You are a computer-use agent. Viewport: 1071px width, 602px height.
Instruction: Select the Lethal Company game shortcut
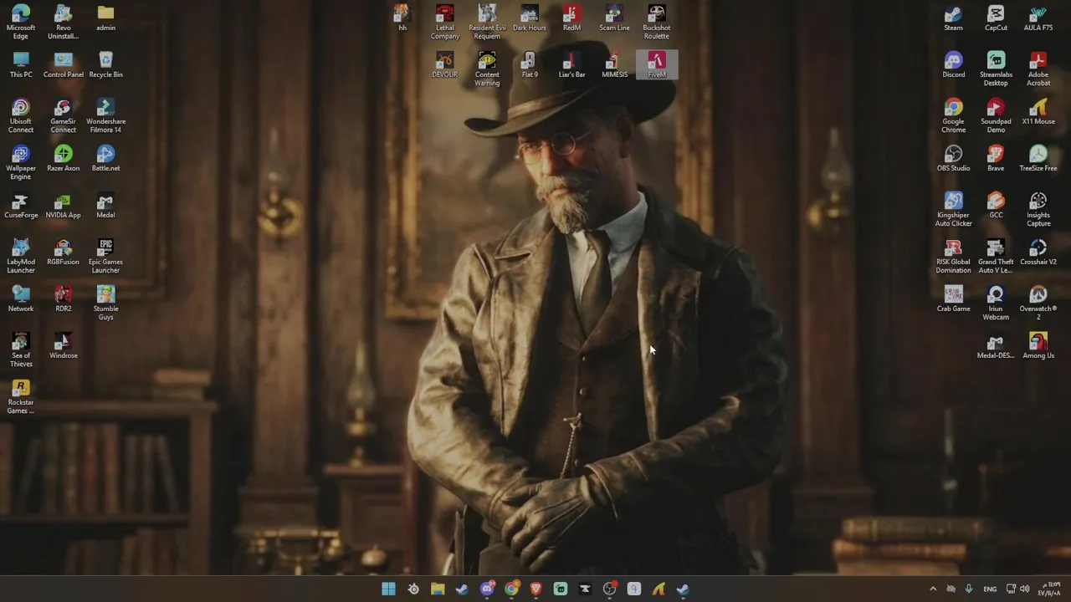coord(444,22)
